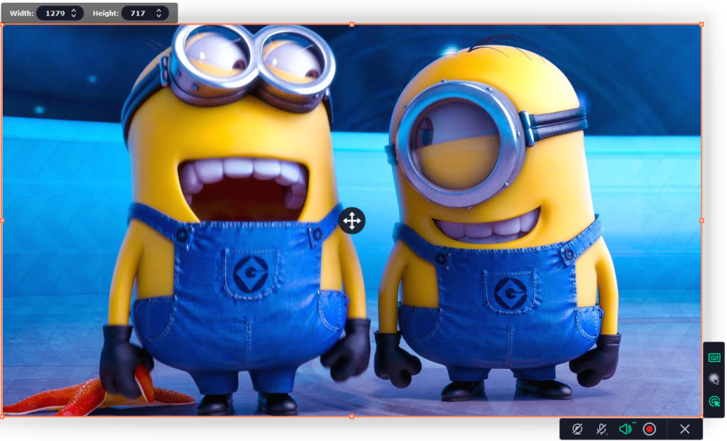
Task: Toggle the webcam capture icon
Action: [x=577, y=429]
